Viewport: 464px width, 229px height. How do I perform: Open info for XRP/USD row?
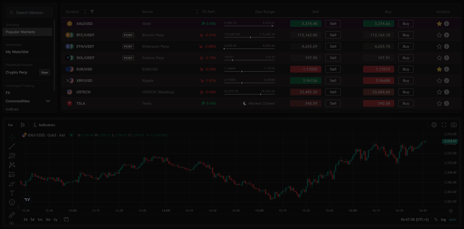coord(447,81)
